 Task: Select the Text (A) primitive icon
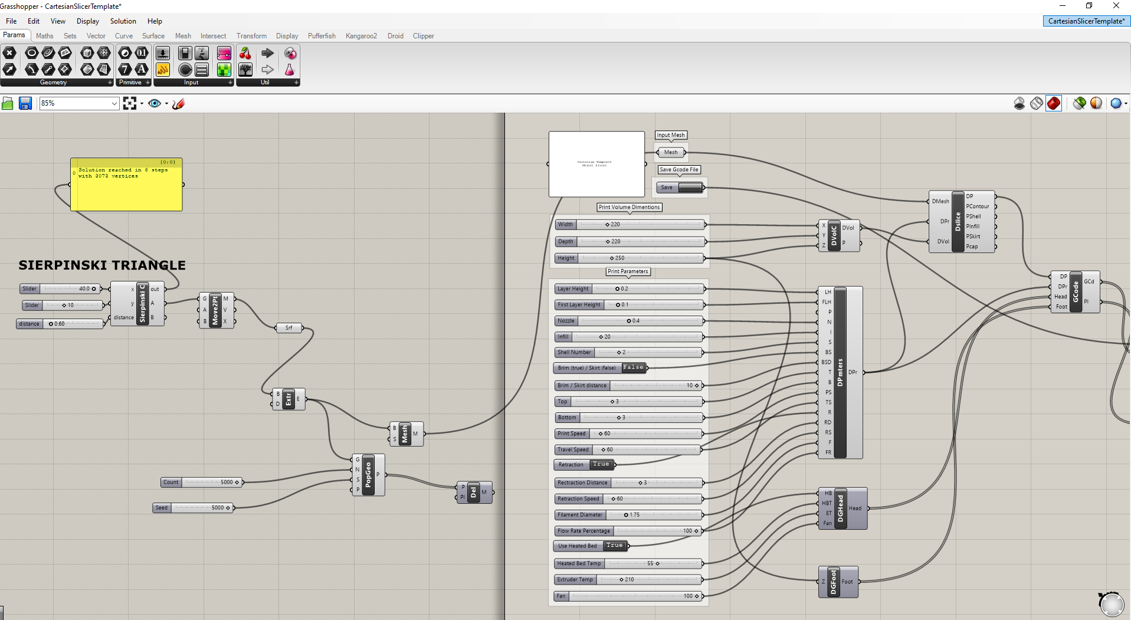[x=142, y=70]
